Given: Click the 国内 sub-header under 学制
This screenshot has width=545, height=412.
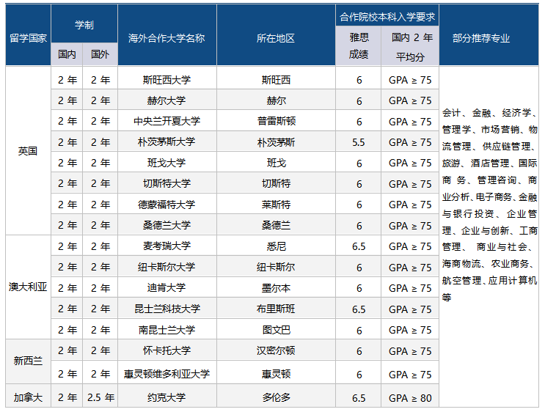Looking at the screenshot, I should [x=67, y=54].
